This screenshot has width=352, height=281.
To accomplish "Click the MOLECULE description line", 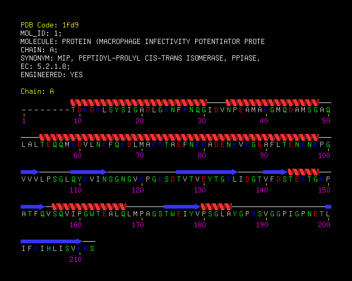I will (143, 41).
